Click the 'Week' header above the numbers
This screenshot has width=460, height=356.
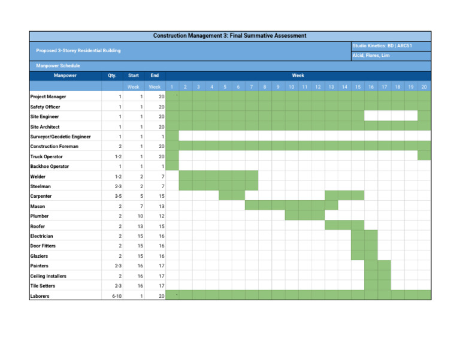[x=298, y=76]
